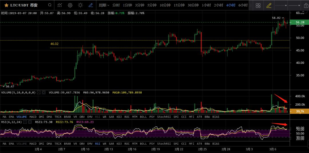This screenshot has height=153, width=309.
Task: Switch to the 分时 timeframe
Action: pyautogui.click(x=116, y=5)
